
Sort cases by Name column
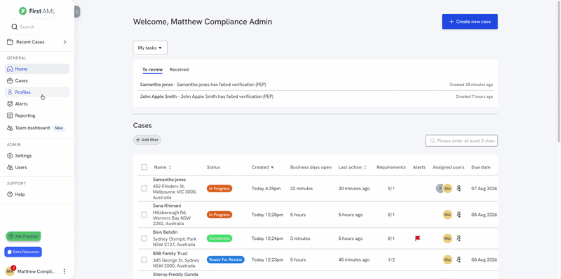163,167
